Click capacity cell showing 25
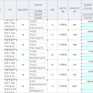This screenshot has width=93, height=93. pyautogui.click(x=52, y=65)
